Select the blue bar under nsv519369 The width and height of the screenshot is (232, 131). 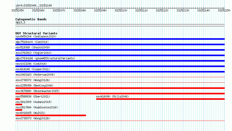[x=120, y=50]
